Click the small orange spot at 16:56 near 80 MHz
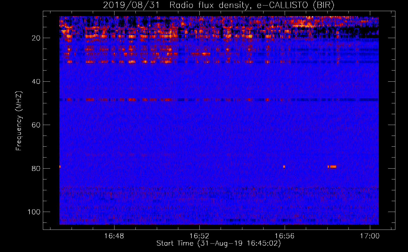 pos(284,167)
